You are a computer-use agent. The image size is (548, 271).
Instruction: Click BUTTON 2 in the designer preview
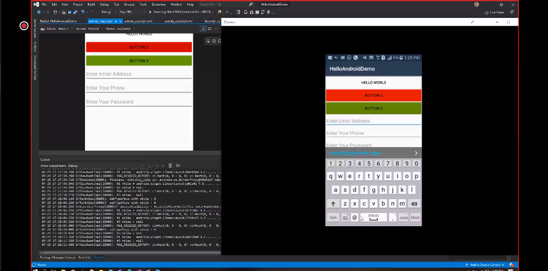[139, 47]
